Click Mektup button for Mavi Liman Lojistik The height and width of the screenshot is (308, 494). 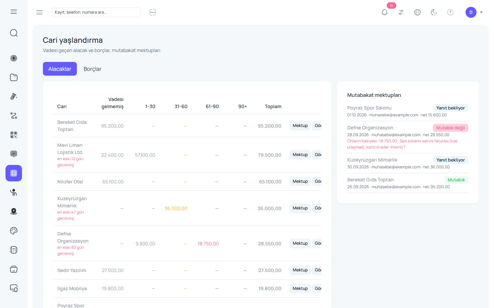(300, 155)
